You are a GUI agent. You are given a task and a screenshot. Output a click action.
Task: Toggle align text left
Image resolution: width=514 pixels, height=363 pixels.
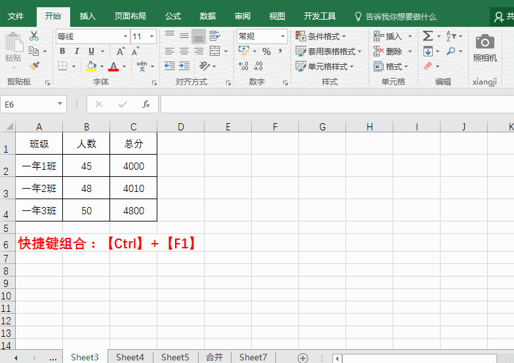(169, 51)
